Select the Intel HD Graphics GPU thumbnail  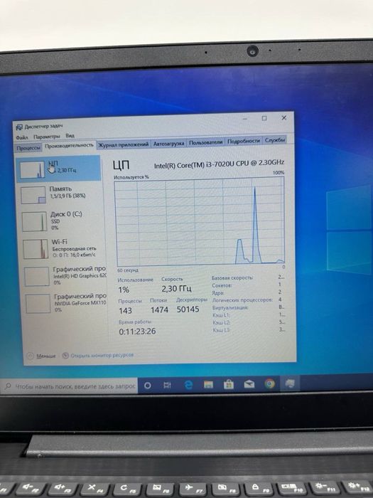click(x=37, y=277)
